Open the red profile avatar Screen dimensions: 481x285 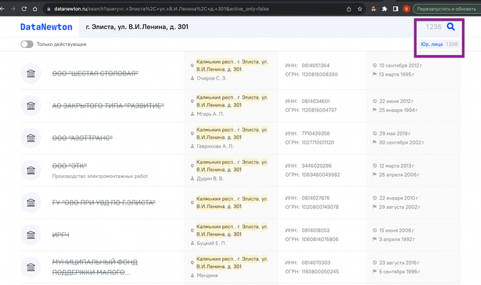407,9
